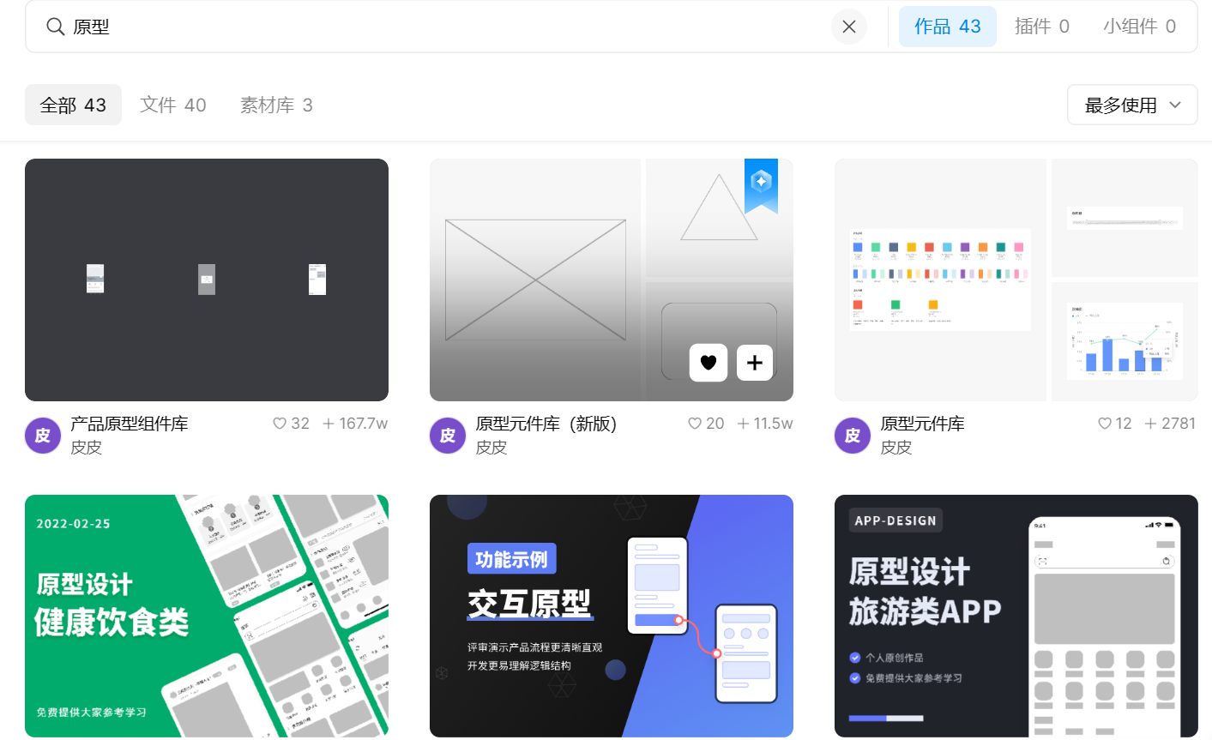Click the heart icon showing 12 likes

coord(1105,424)
